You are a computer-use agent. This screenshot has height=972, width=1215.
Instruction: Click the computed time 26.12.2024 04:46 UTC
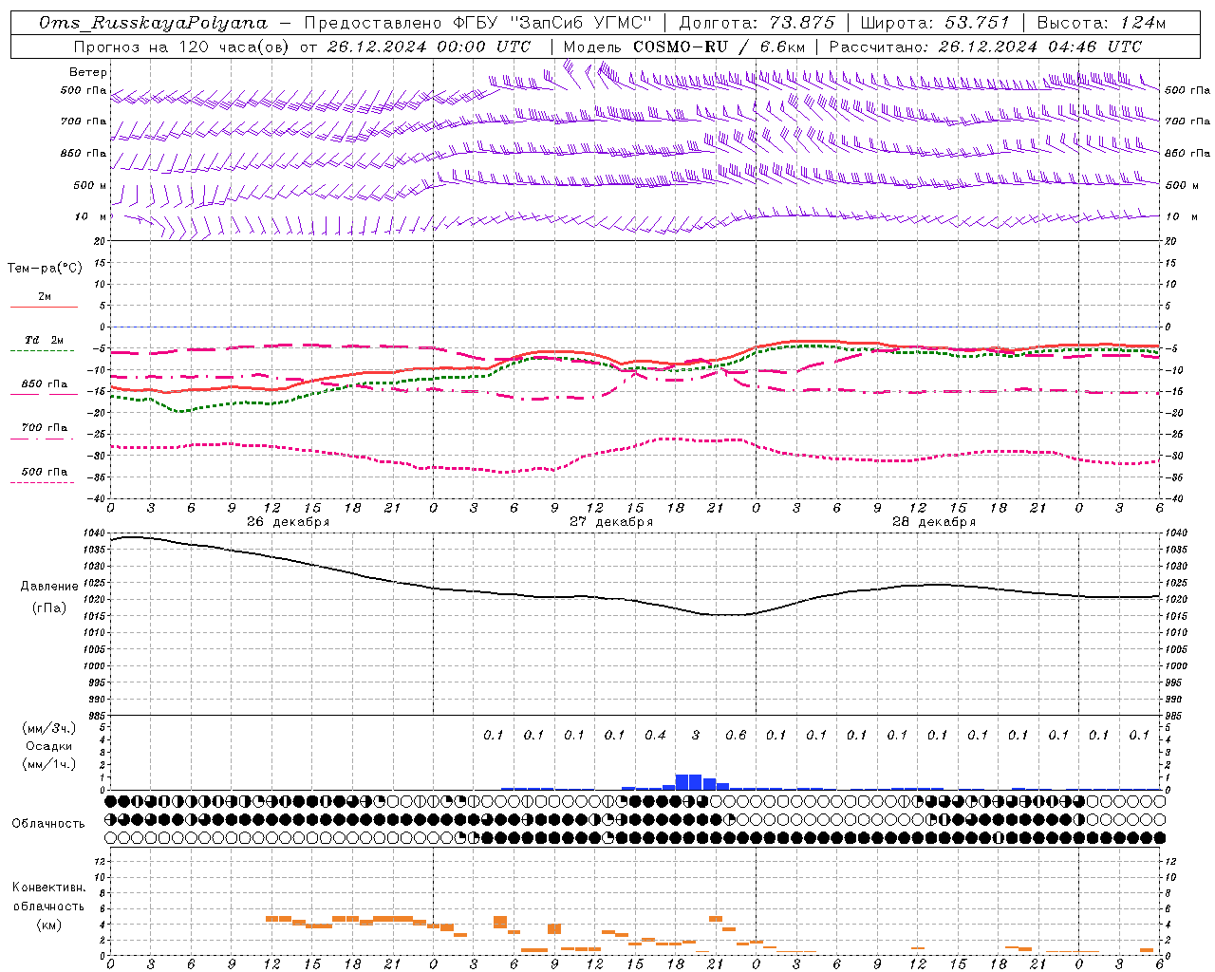[1040, 47]
